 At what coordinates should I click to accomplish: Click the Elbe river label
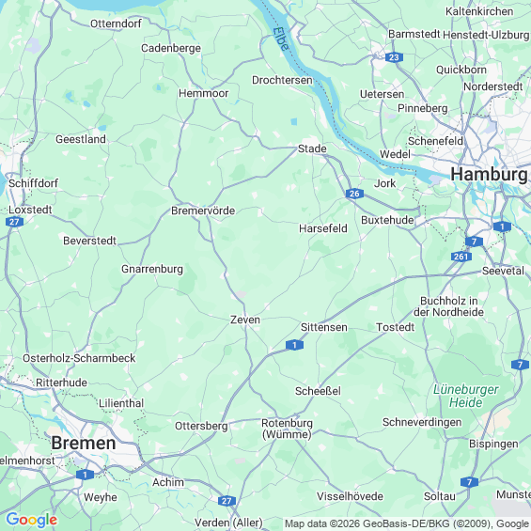pos(281,39)
